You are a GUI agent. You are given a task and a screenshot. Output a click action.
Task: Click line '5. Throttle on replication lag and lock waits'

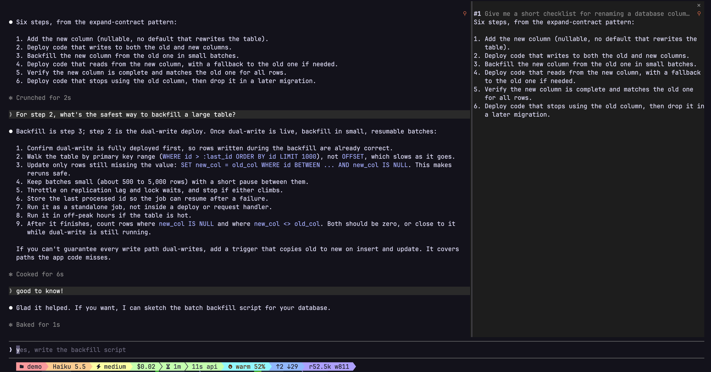[x=150, y=190]
